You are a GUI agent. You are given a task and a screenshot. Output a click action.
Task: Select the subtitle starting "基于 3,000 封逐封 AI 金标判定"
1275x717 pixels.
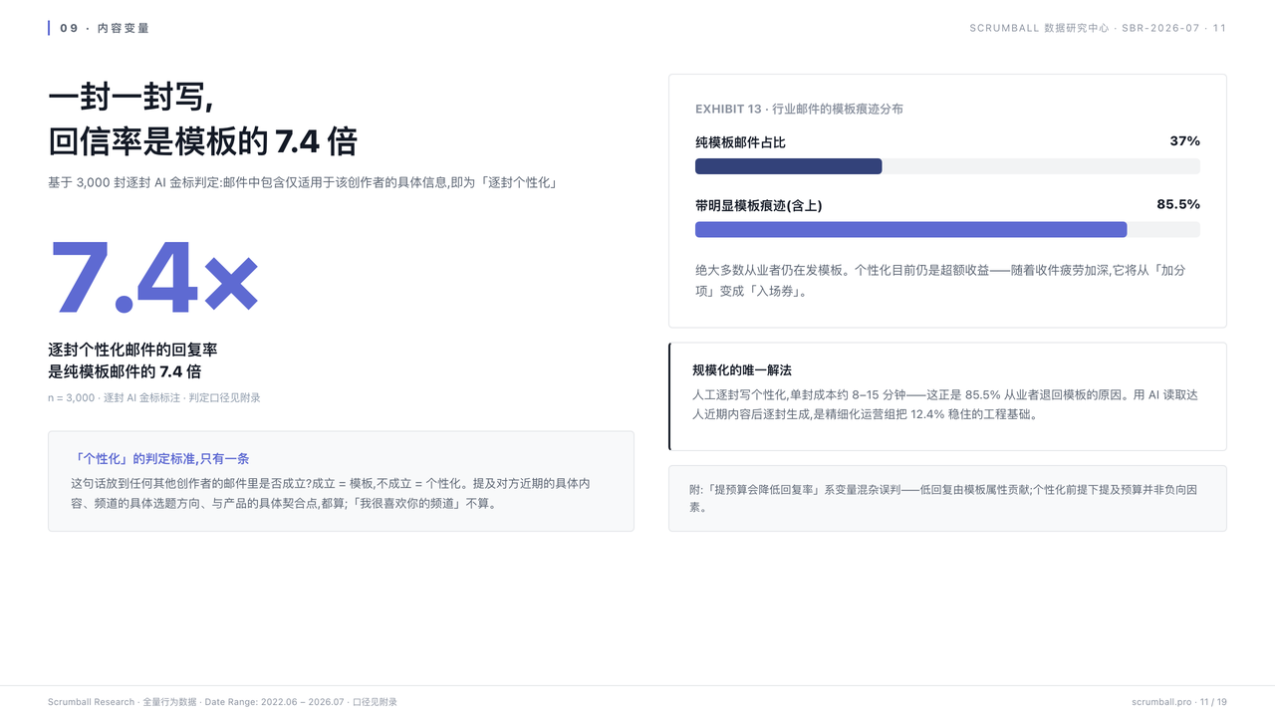pyautogui.click(x=302, y=182)
